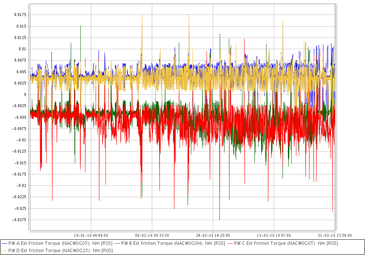Click the 0.0175 y-axis value

(x=20, y=15)
